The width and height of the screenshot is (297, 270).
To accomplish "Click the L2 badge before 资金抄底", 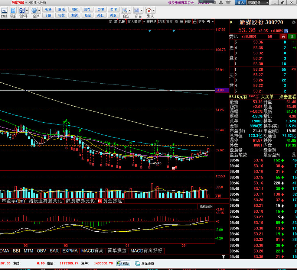I will pyautogui.click(x=99, y=201).
